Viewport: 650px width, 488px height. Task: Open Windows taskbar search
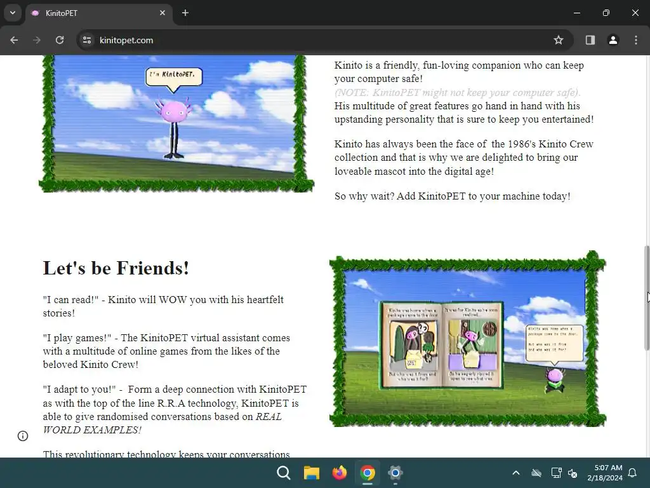pos(284,473)
